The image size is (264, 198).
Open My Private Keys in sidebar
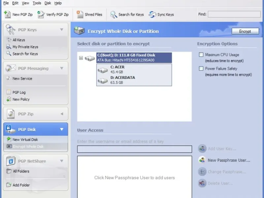click(25, 47)
